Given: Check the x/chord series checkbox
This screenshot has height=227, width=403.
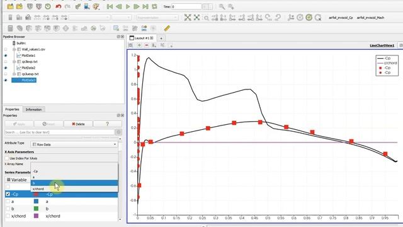Looking at the screenshot, I should pyautogui.click(x=8, y=216).
